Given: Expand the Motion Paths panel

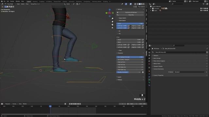Looking at the screenshot, I should pos(157,64).
